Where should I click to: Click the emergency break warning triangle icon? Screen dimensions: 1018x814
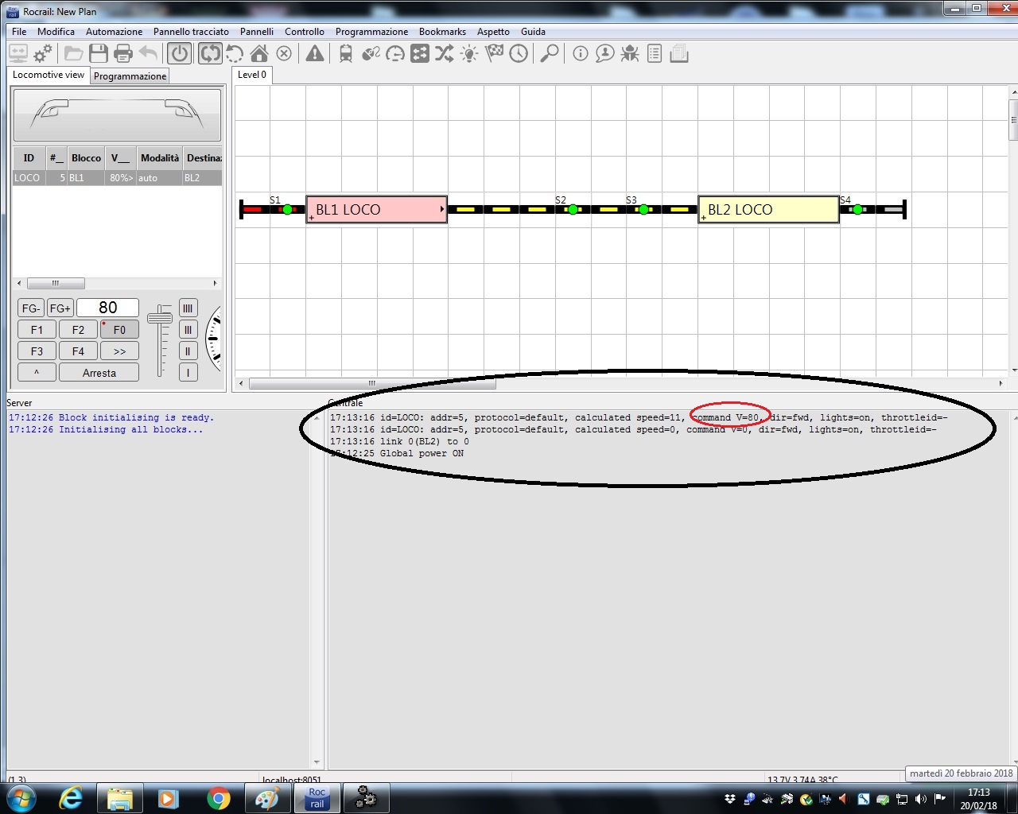[315, 54]
